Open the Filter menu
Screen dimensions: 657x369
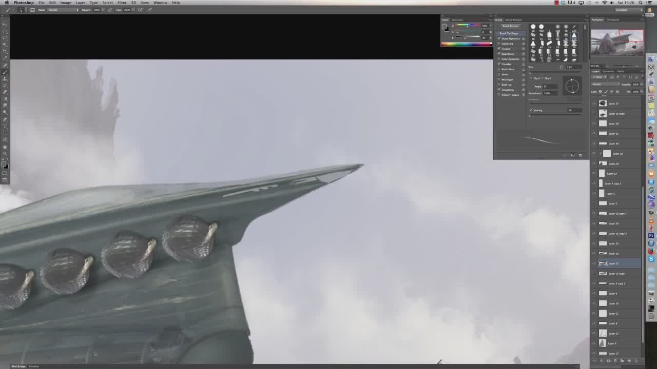pos(122,3)
